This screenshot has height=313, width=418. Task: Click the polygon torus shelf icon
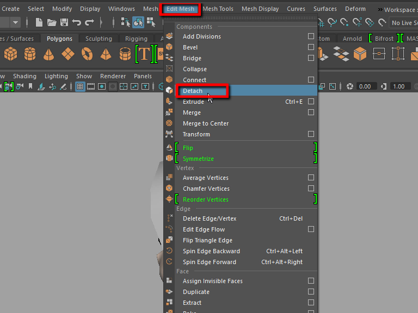pyautogui.click(x=87, y=54)
